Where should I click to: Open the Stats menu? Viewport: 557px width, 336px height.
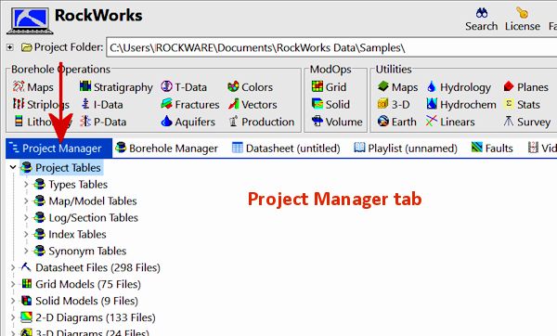click(x=522, y=105)
